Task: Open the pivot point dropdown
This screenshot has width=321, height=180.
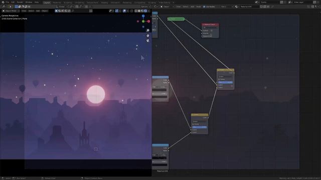Action: click(72, 6)
